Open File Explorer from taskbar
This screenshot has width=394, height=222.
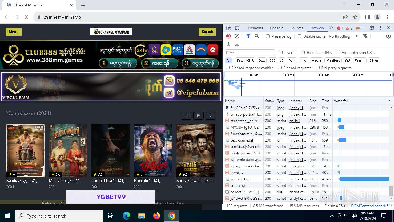pyautogui.click(x=142, y=216)
